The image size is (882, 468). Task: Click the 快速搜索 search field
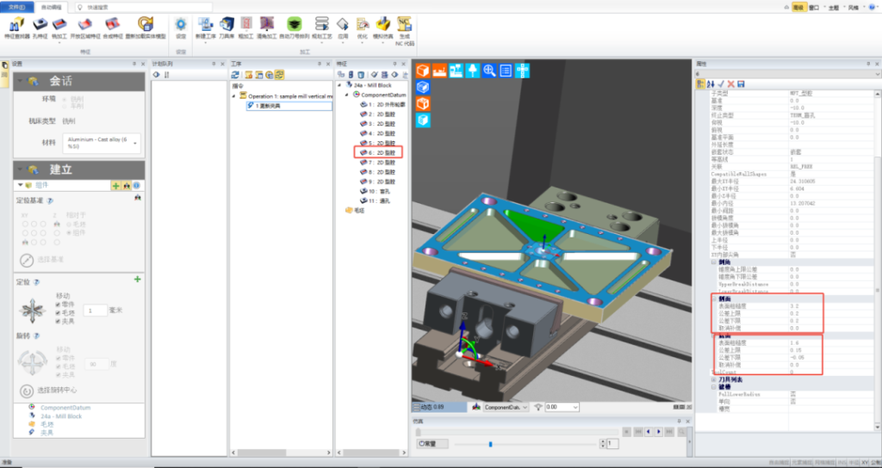(138, 6)
